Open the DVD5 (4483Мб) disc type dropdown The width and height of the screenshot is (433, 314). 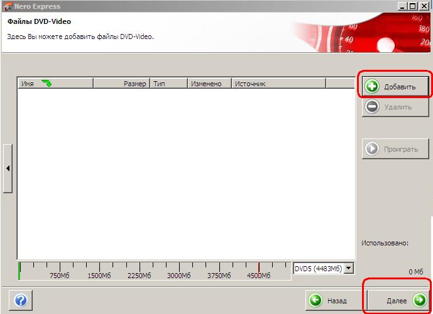tap(349, 269)
